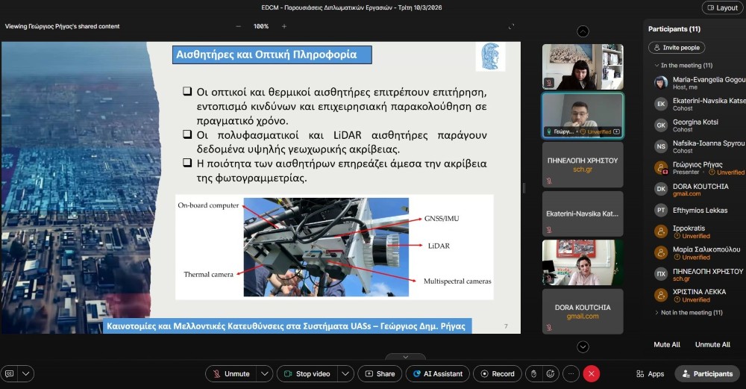Open video options arrow beside Stop video

pyautogui.click(x=345, y=373)
